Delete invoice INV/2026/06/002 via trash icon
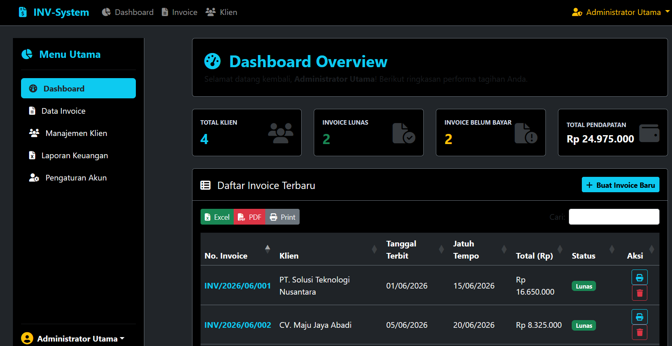Image resolution: width=672 pixels, height=346 pixels. [640, 332]
